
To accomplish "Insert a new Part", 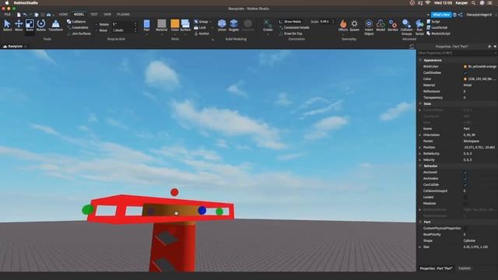I will click(146, 26).
